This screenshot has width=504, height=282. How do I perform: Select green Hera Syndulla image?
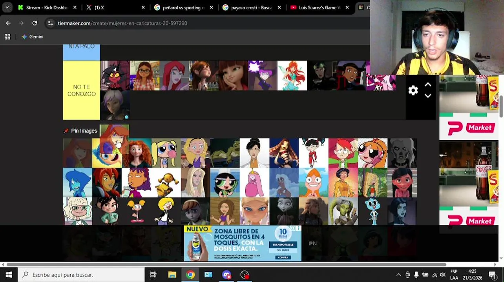(343, 211)
